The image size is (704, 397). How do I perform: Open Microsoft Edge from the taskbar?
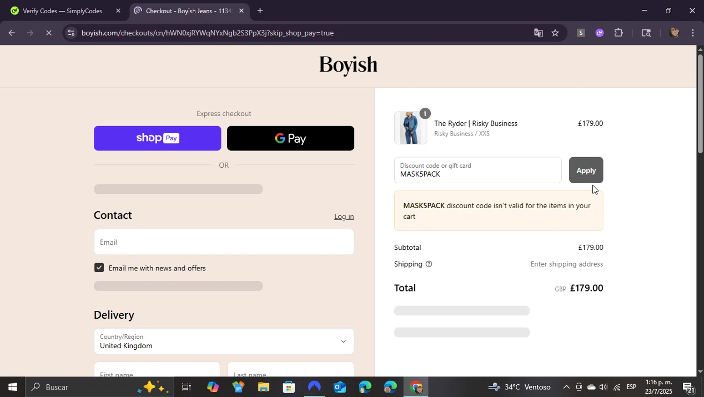point(365,387)
